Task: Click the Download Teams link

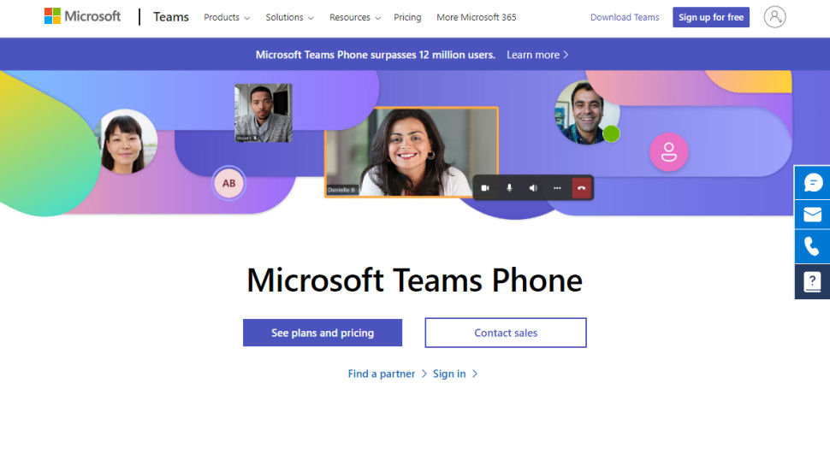Action: (625, 17)
